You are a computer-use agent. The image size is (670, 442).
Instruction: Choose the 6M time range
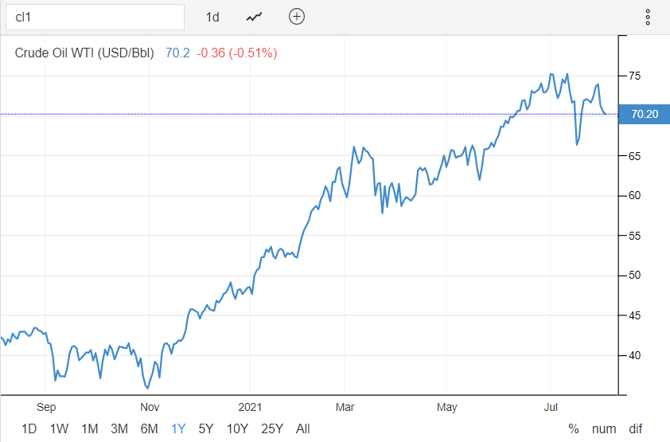coord(150,428)
